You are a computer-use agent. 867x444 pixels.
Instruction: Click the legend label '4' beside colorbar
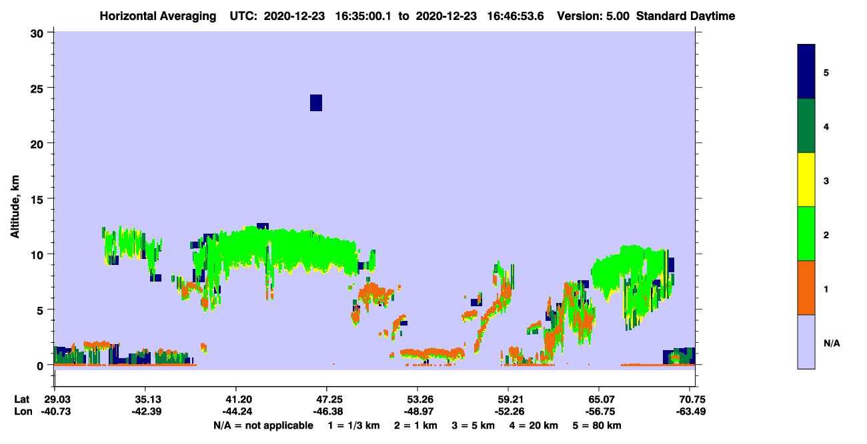coord(826,126)
